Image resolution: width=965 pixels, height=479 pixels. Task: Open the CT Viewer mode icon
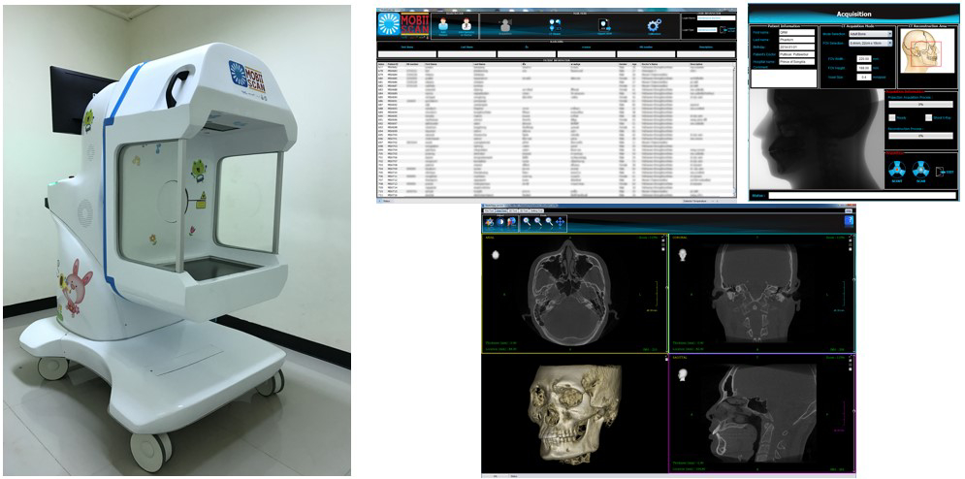coord(555,25)
